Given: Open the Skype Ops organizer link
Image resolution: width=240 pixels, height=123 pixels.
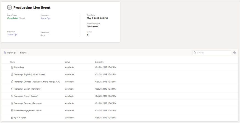Looking at the screenshot, I should coord(12,34).
